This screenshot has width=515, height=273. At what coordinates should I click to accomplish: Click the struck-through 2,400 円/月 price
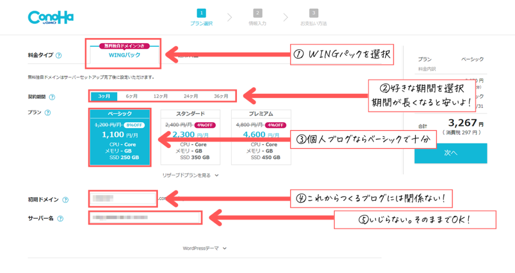(x=179, y=125)
